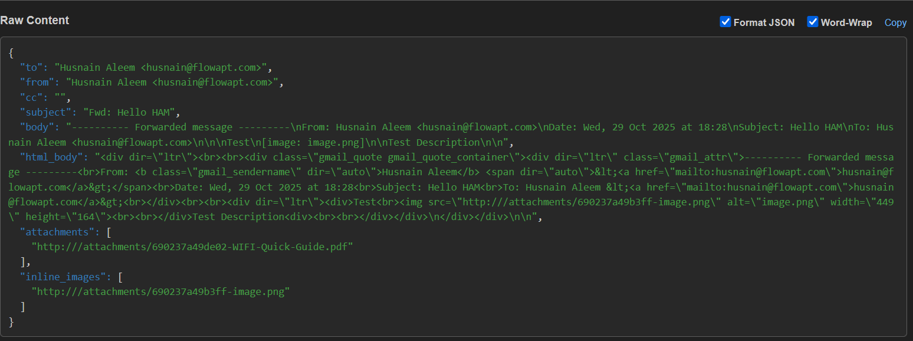Image resolution: width=913 pixels, height=341 pixels.
Task: Click the "to" key in JSON
Action: (31, 67)
